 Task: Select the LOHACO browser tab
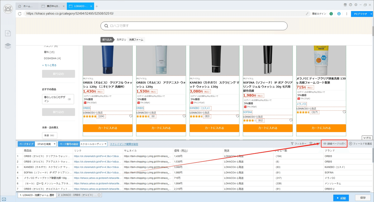pos(80,6)
